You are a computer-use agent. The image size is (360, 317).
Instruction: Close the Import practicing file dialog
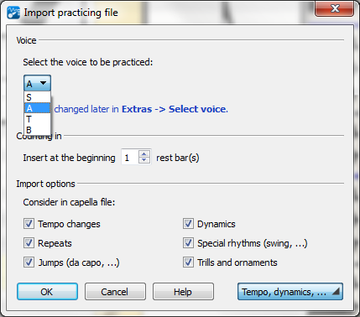(334, 8)
